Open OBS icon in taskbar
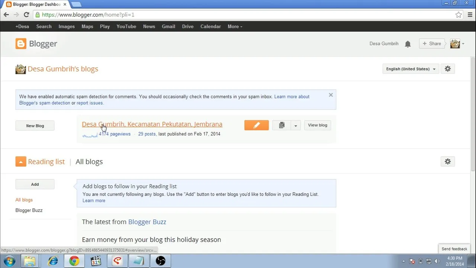The width and height of the screenshot is (476, 268). point(161,261)
